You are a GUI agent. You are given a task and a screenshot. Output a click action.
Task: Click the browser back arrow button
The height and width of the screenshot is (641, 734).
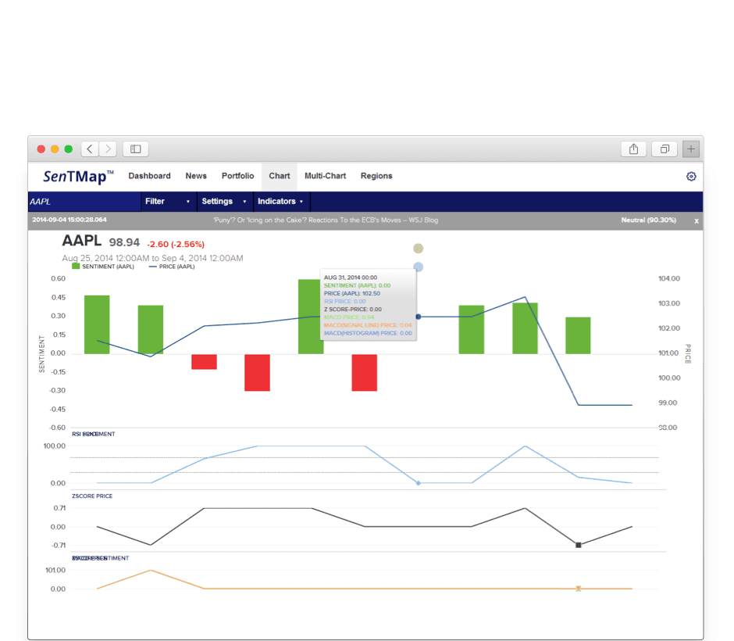(90, 149)
